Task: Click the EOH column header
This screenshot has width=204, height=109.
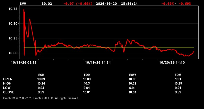Action: tap(41, 75)
